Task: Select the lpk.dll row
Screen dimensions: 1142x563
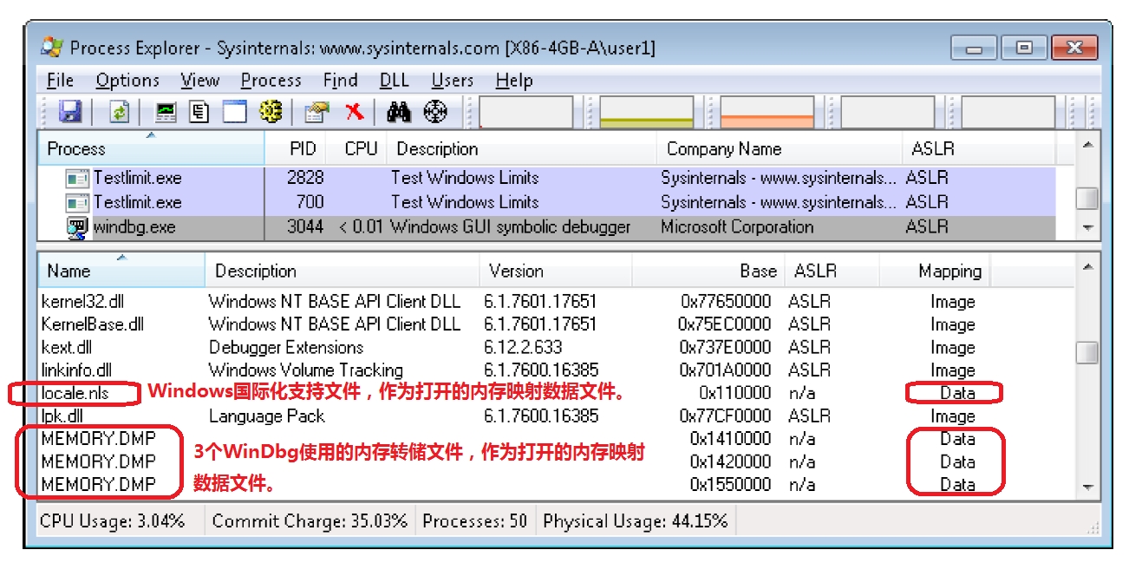Action: 555,416
